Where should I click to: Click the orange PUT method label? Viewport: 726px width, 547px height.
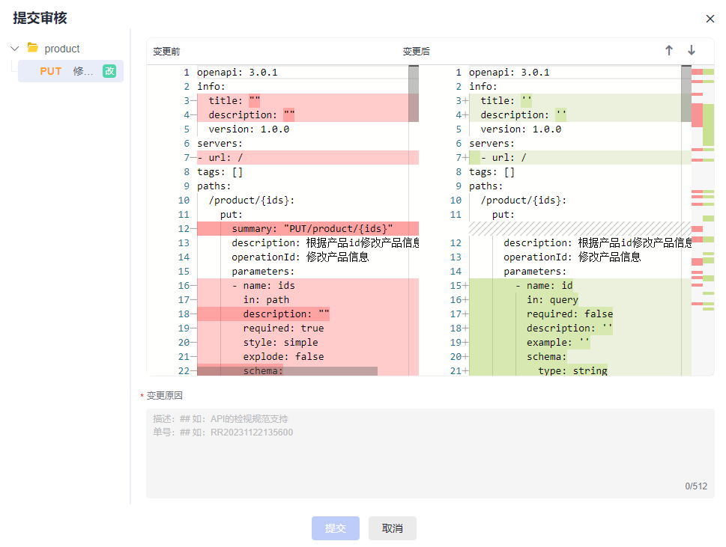51,71
